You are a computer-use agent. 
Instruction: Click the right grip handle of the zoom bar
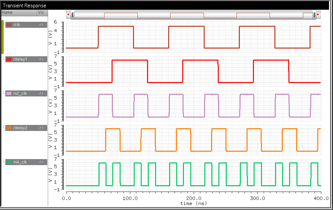314,15
